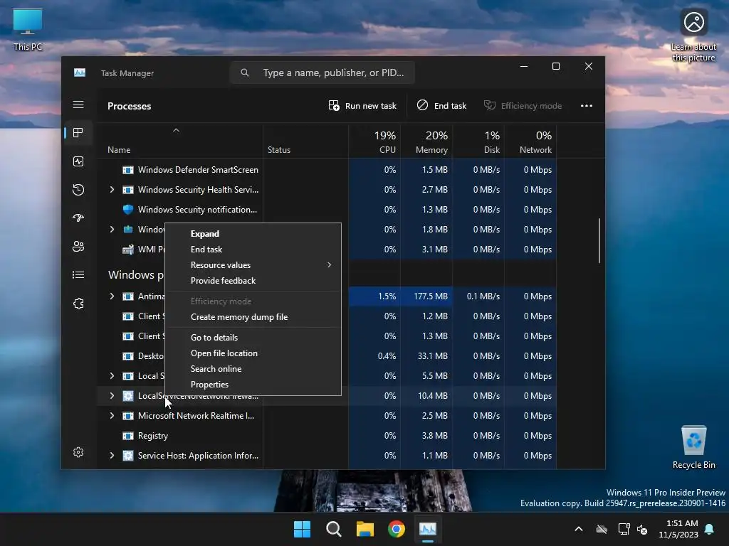Viewport: 729px width, 546px height.
Task: Select Open file location
Action: click(253, 353)
